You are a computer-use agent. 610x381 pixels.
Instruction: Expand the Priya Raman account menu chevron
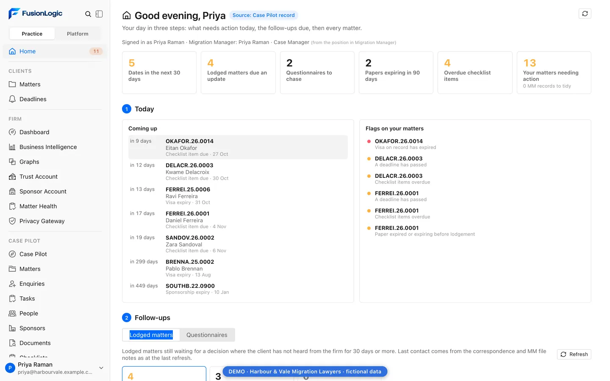pyautogui.click(x=101, y=368)
